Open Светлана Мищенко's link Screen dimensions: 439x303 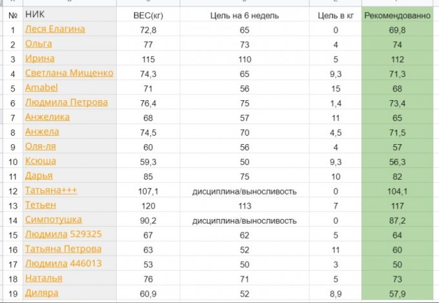68,73
